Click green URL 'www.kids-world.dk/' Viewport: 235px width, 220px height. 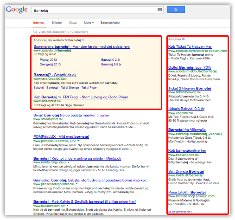click(x=47, y=101)
